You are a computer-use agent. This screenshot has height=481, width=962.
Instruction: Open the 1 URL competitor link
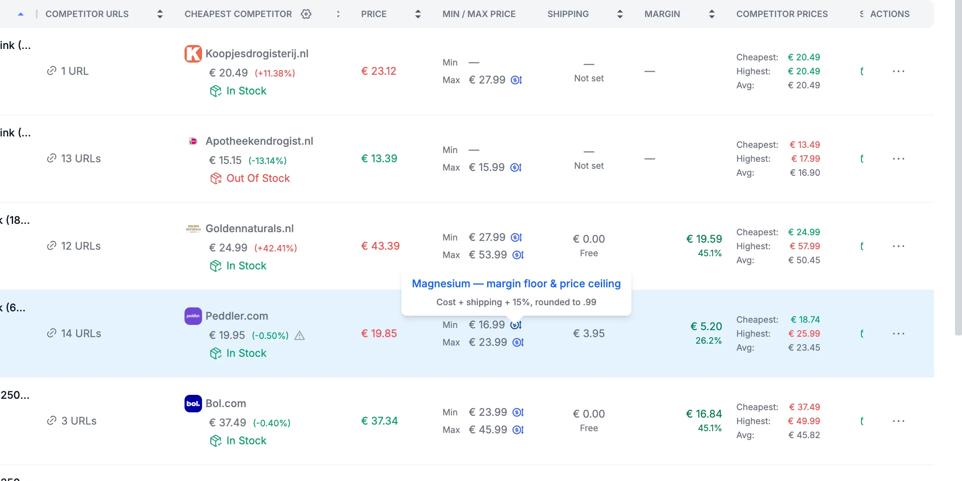coord(68,71)
